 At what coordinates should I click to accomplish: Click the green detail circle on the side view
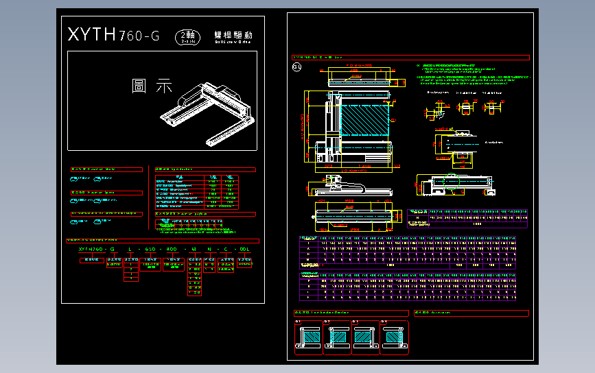[x=451, y=182]
